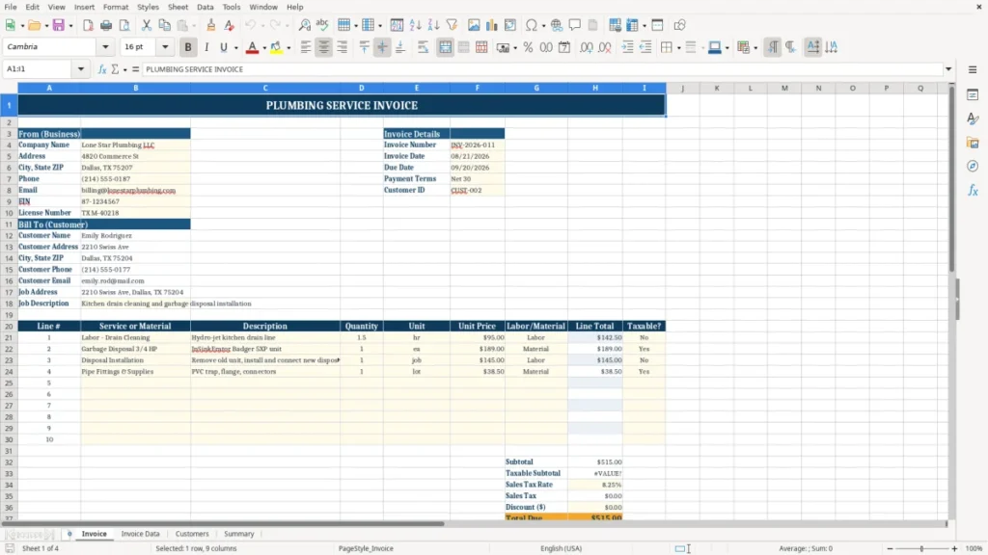Screen dimensions: 988x555
Task: Open the Conditional Formatting dropdown arrow
Action: (755, 48)
